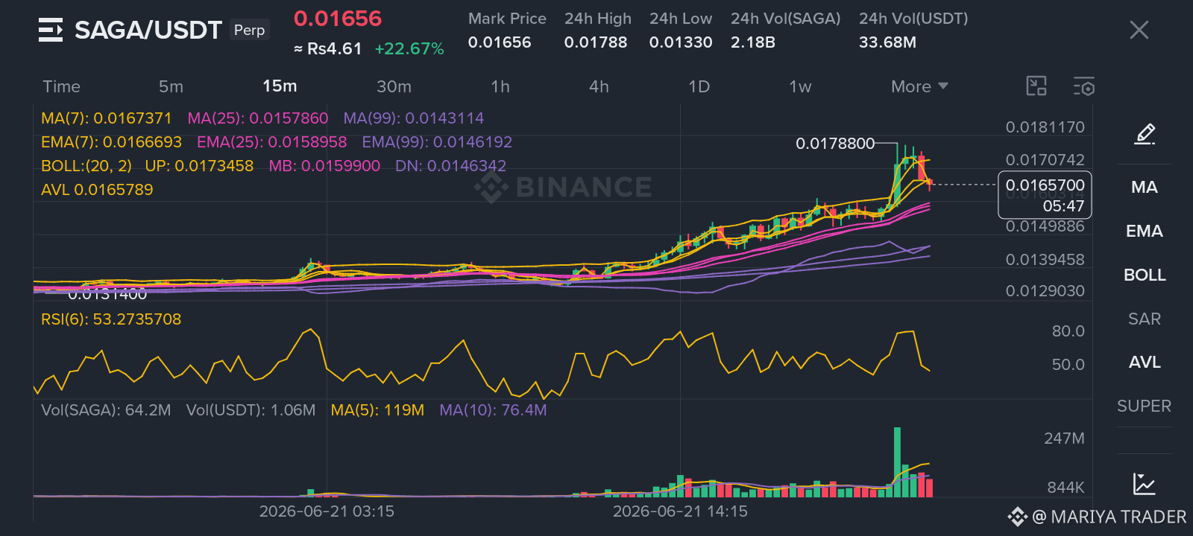Image resolution: width=1193 pixels, height=536 pixels.
Task: Click the Mark Price label
Action: coord(507,19)
